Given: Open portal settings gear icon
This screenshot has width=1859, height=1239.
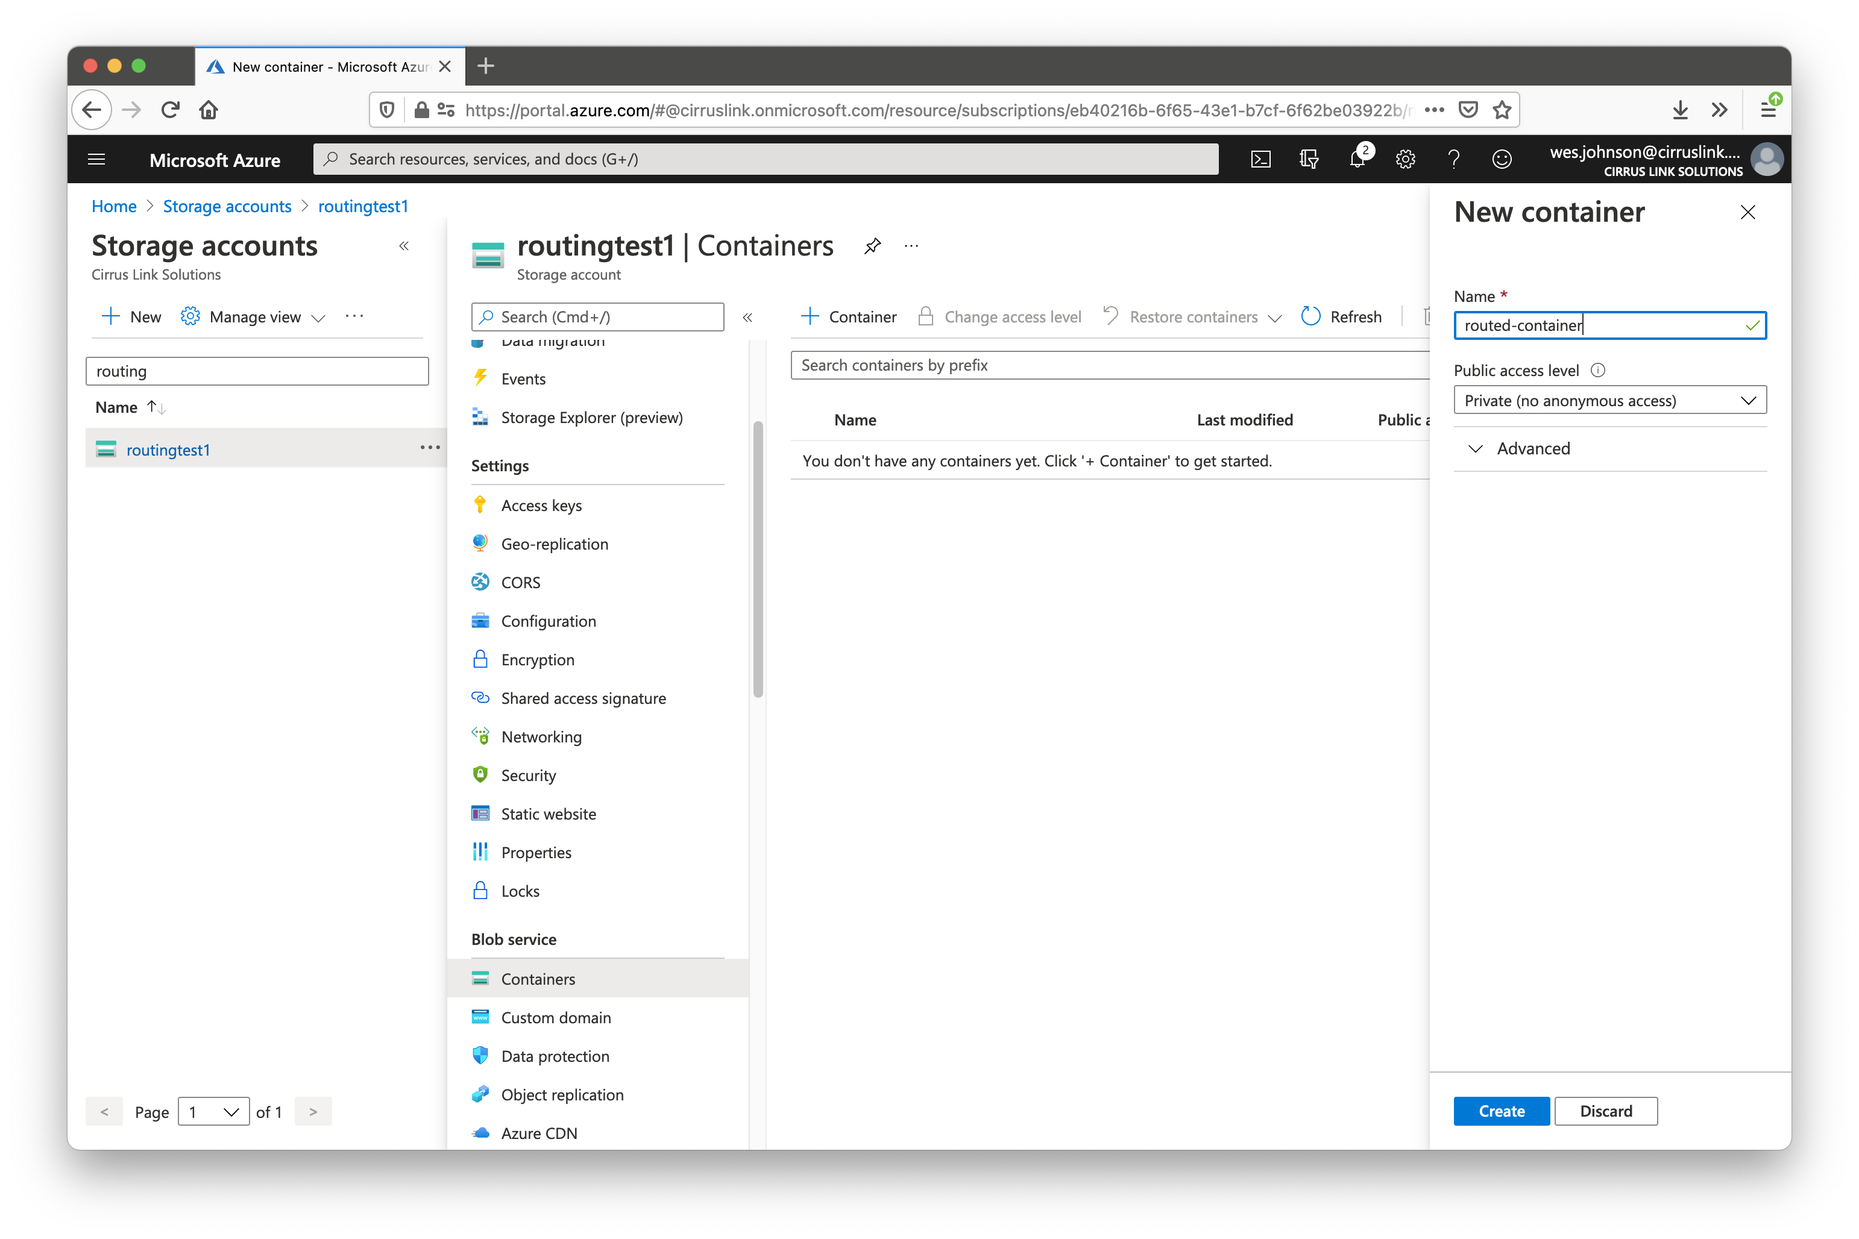Looking at the screenshot, I should 1405,159.
